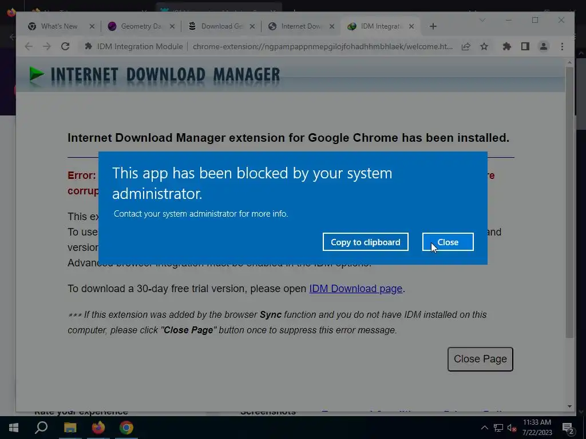Reload the current page
This screenshot has height=439, width=586.
[x=65, y=46]
